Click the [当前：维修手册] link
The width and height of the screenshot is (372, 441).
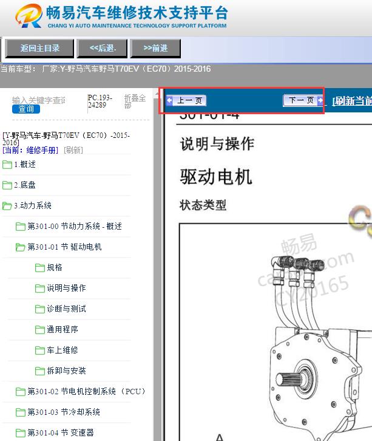[30, 150]
